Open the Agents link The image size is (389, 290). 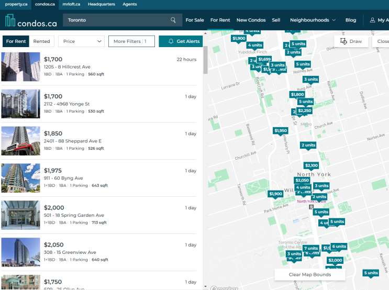click(129, 4)
